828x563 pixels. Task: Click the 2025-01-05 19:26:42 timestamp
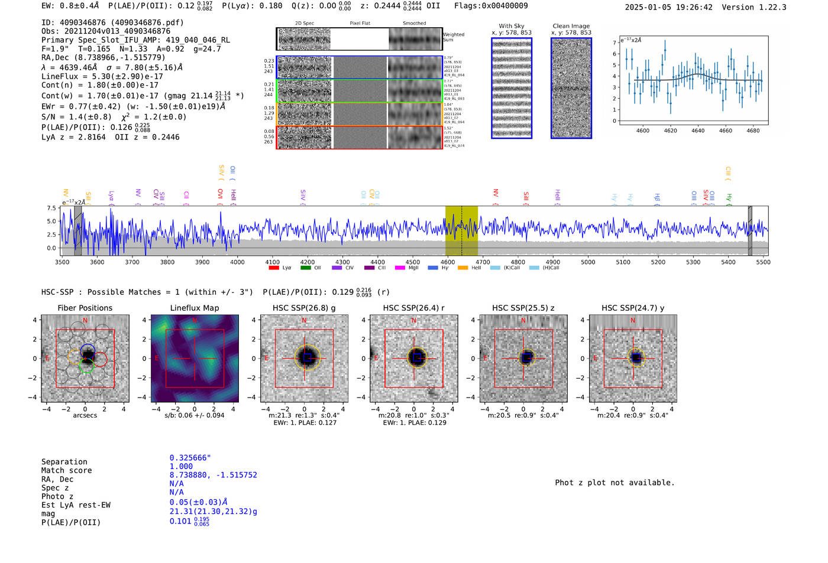tap(669, 7)
